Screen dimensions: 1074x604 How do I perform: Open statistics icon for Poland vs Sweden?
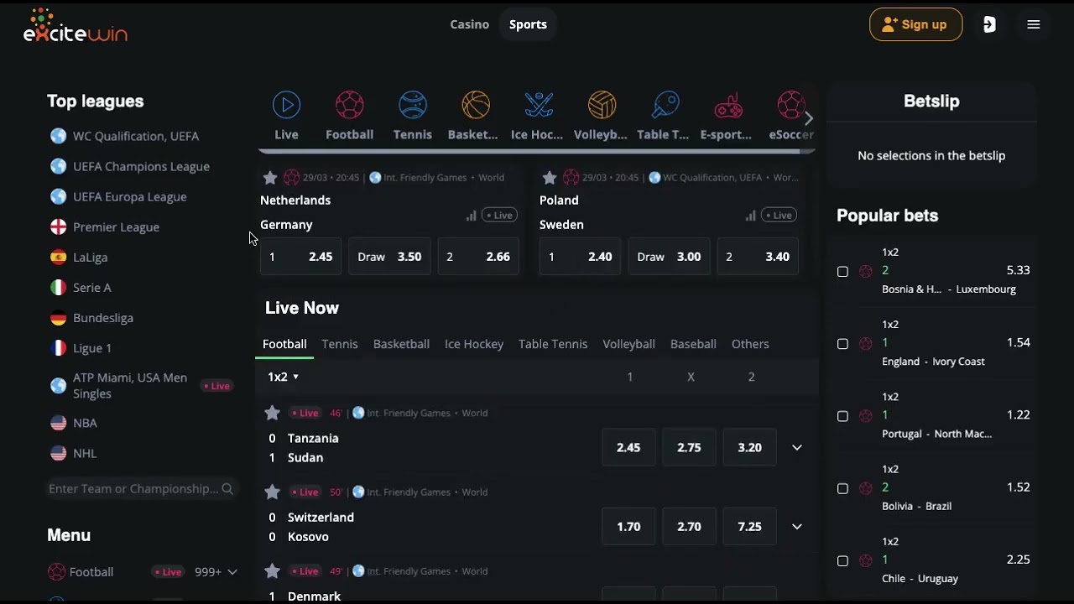[x=750, y=216]
